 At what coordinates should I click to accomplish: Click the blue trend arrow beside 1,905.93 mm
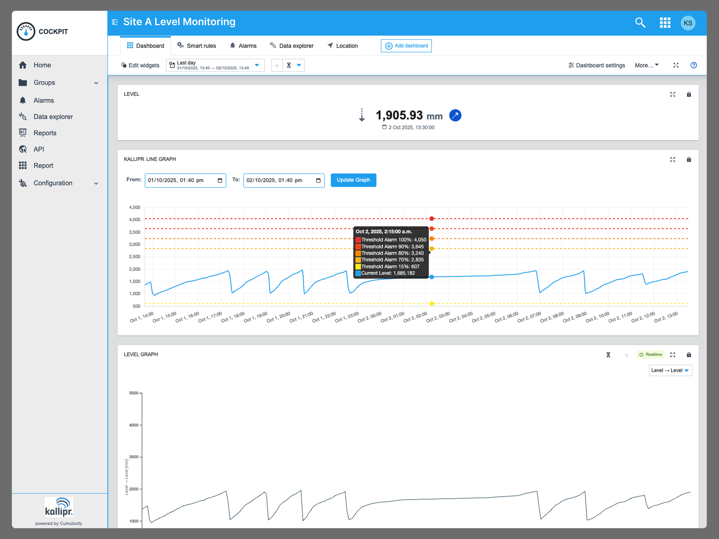[455, 115]
